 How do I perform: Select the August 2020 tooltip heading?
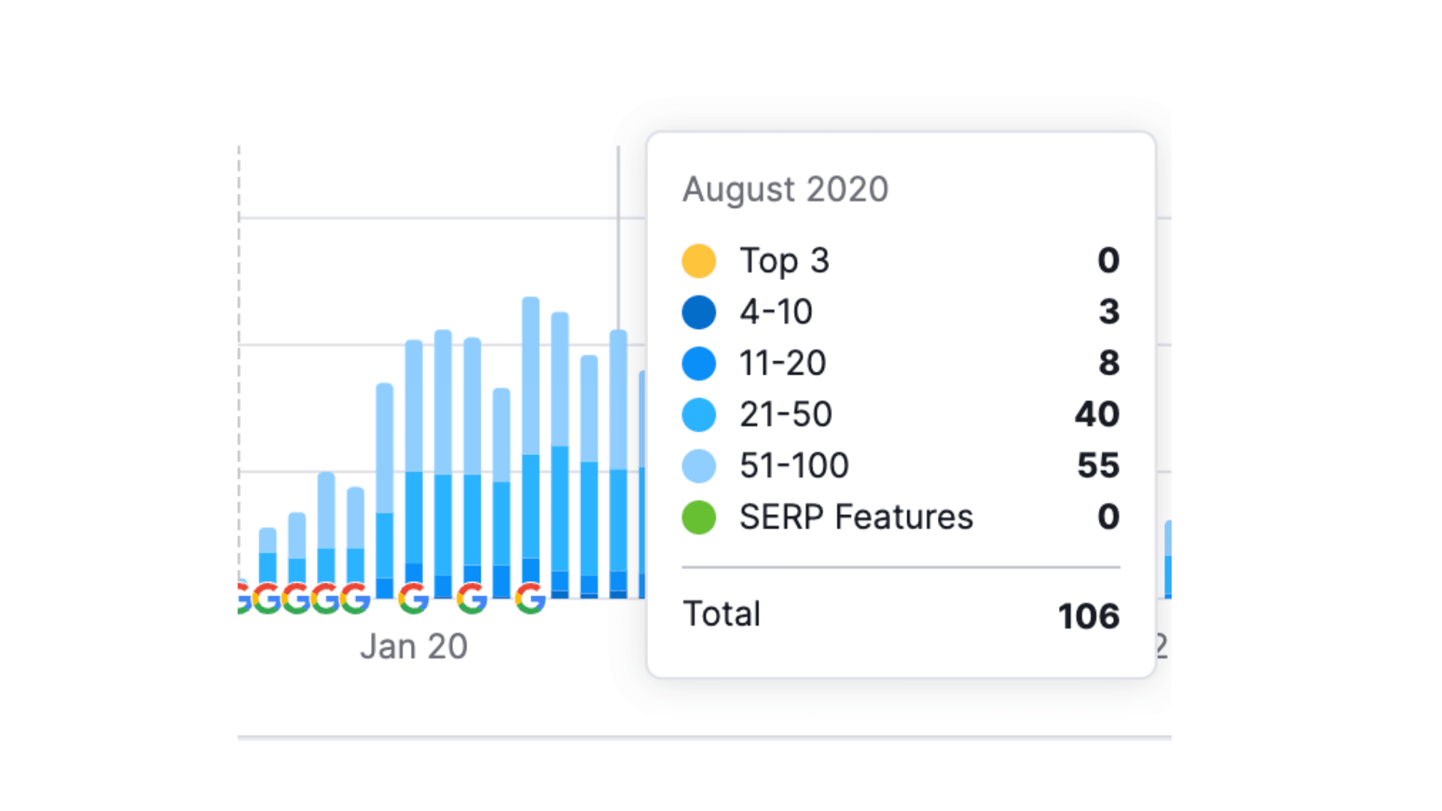tap(786, 189)
